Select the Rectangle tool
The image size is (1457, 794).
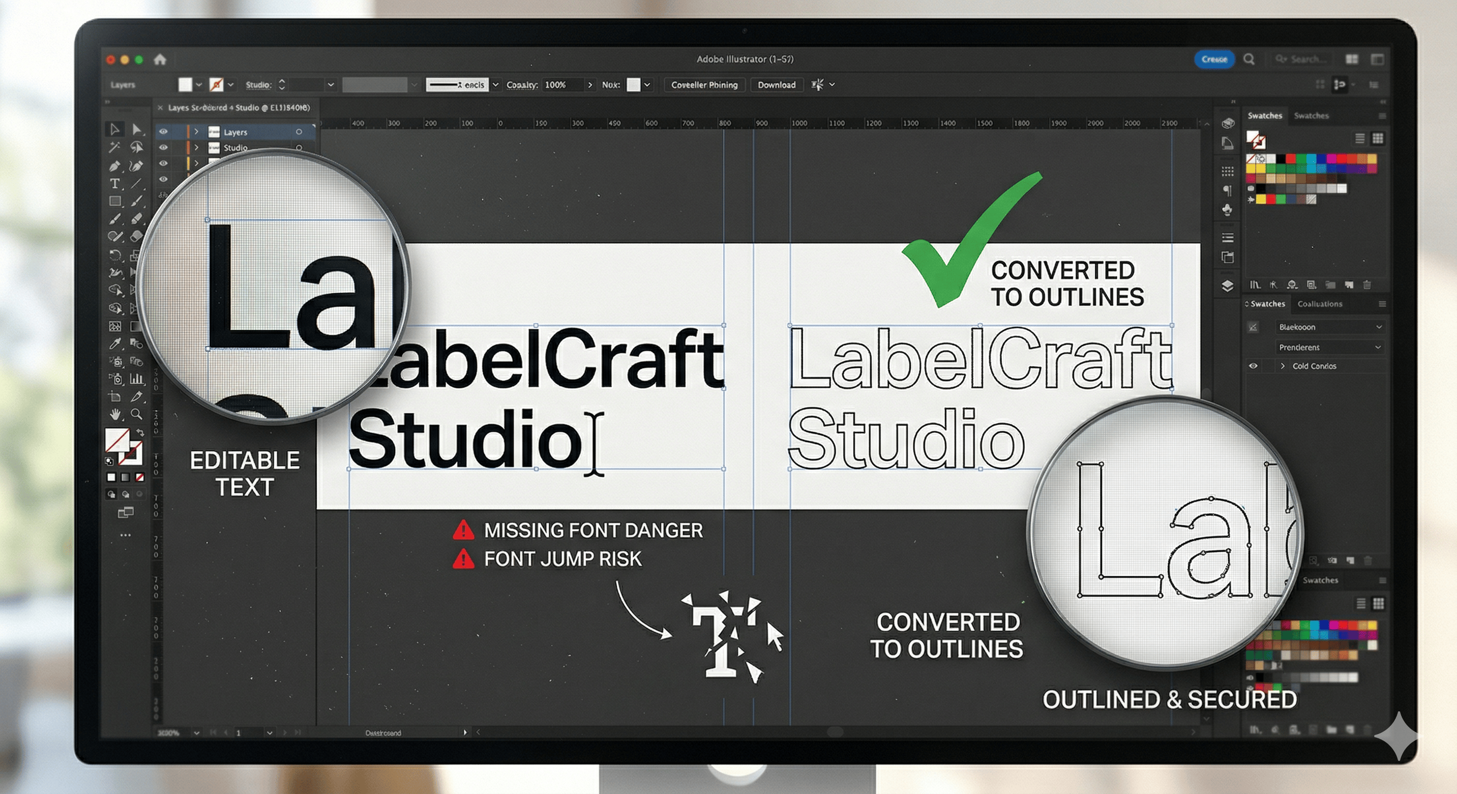(x=115, y=201)
